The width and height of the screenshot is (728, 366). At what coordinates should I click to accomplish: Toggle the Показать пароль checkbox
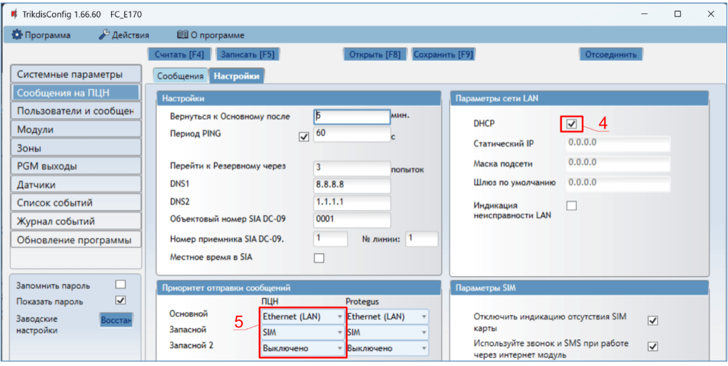120,300
